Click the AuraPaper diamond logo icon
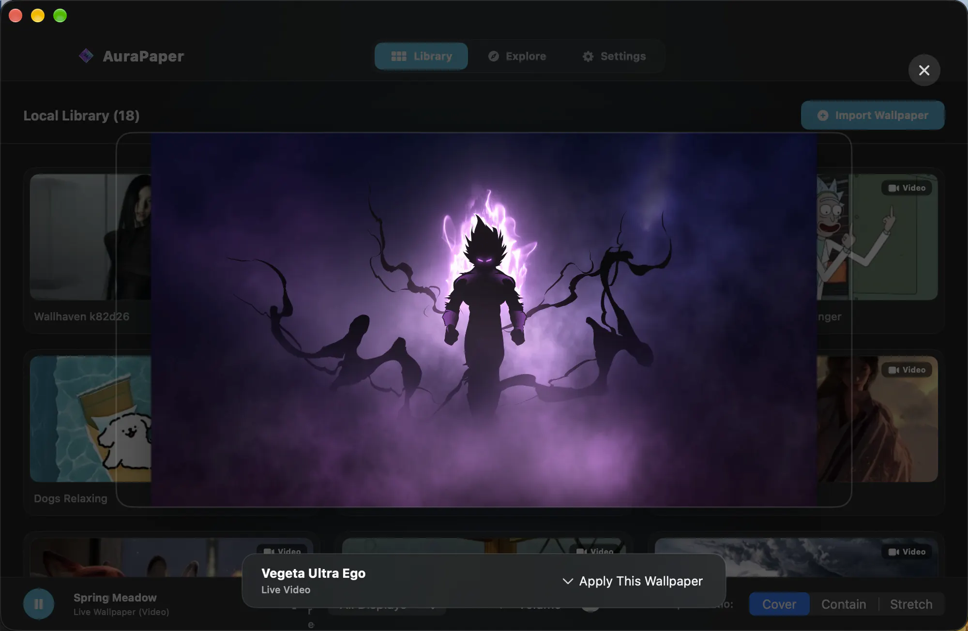This screenshot has height=631, width=968. point(86,56)
